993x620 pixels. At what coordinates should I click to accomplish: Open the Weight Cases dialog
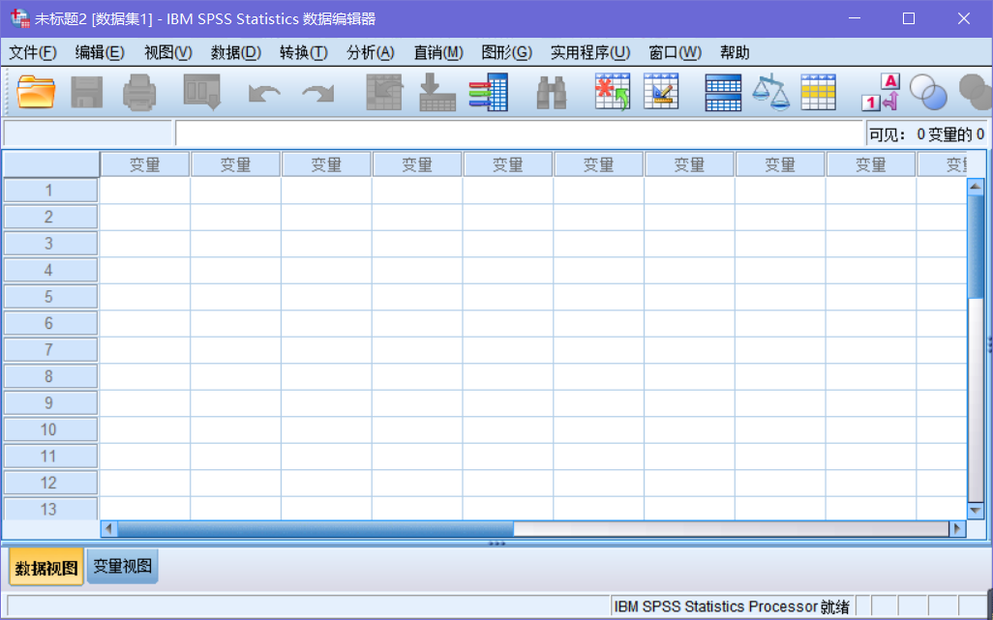tap(770, 92)
